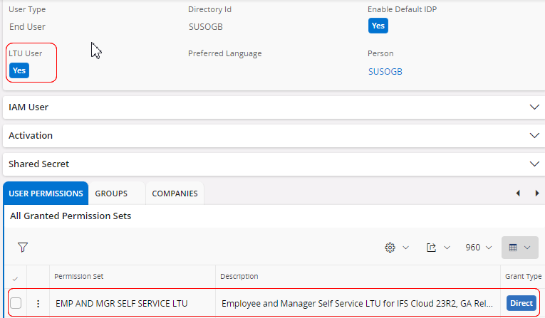Click the Direct grant type badge

[x=521, y=304]
